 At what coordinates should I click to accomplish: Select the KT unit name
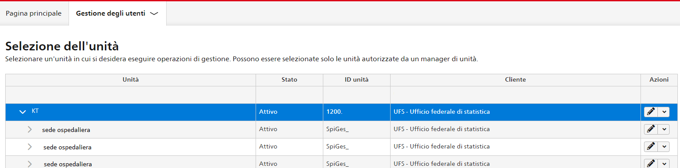pos(35,111)
